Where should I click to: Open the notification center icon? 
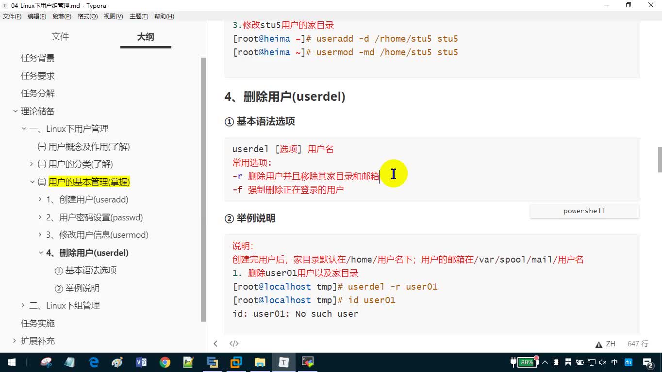pyautogui.click(x=647, y=362)
